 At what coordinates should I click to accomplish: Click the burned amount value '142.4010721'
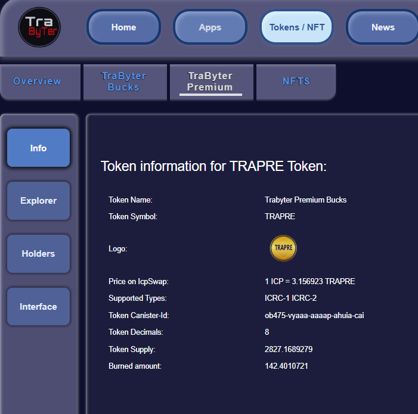[x=286, y=366]
